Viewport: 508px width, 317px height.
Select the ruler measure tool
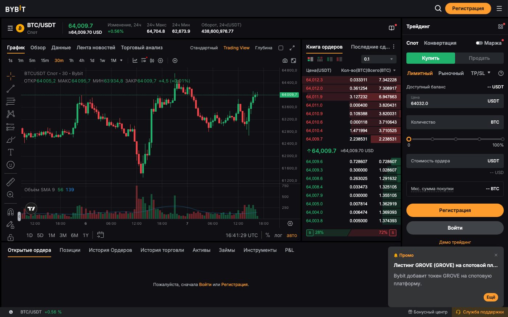click(11, 182)
